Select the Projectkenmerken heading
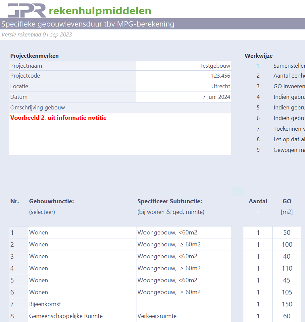This screenshot has width=305, height=322. 34,56
